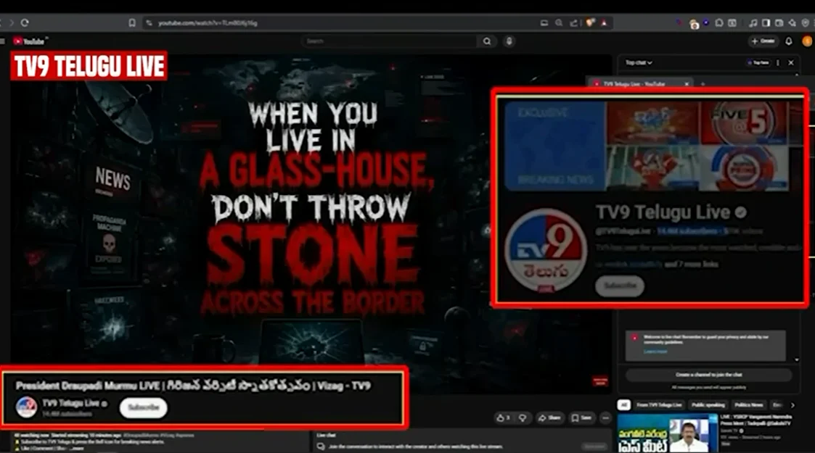Open the LIVE : YSRCP press meet title

[x=756, y=420]
